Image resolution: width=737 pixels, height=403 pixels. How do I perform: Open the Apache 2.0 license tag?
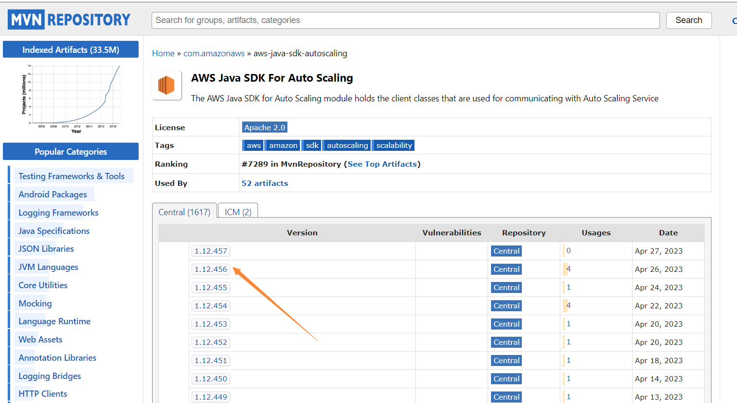[265, 127]
